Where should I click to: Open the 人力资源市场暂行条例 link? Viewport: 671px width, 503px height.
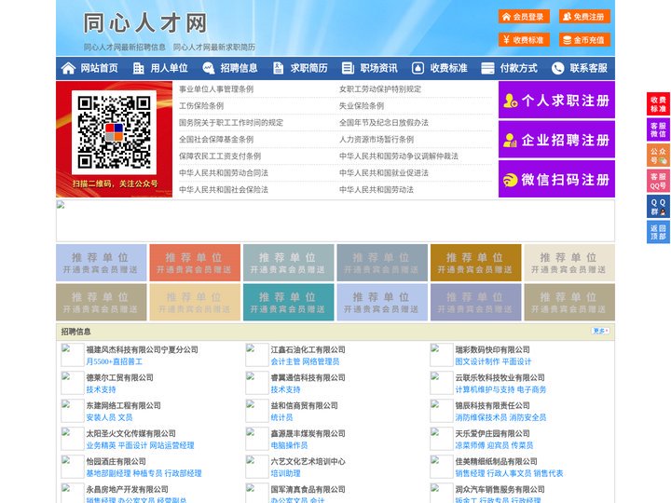pos(377,139)
